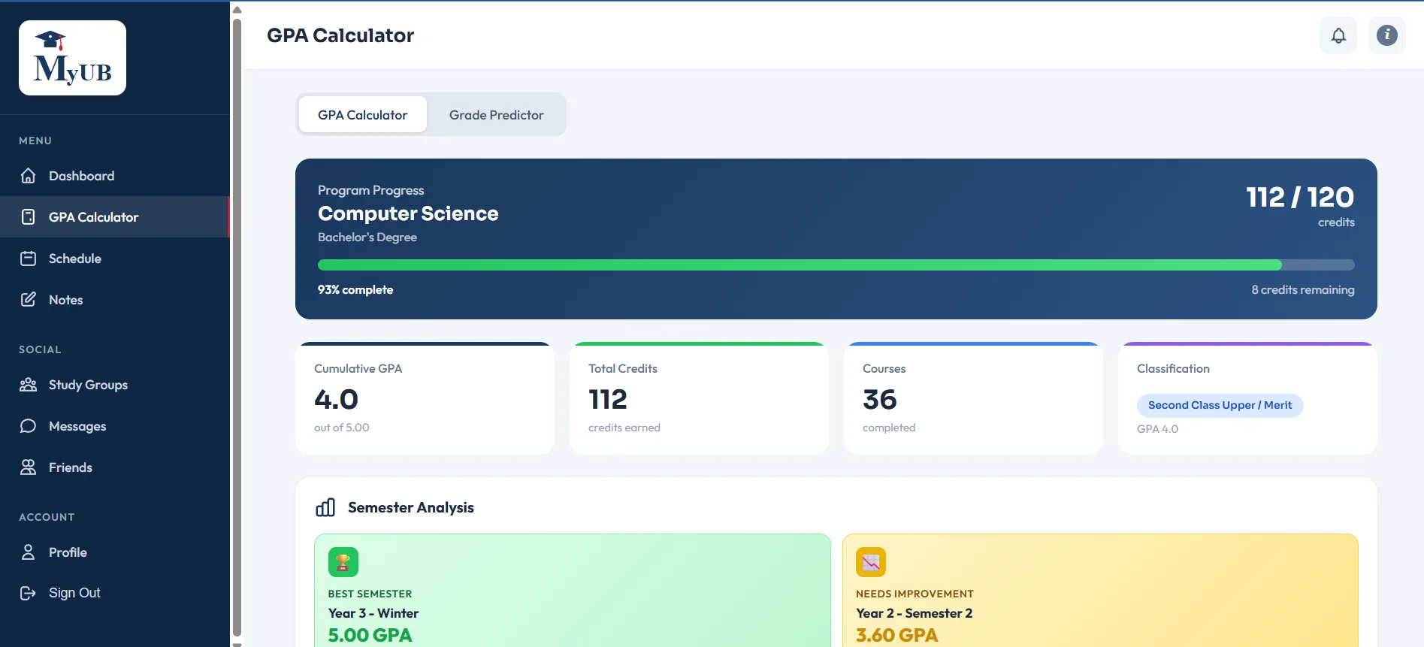This screenshot has width=1424, height=647.
Task: Open Messages
Action: coord(115,426)
